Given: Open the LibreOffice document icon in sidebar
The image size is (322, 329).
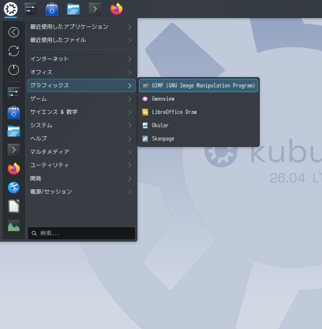Looking at the screenshot, I should coord(14,206).
